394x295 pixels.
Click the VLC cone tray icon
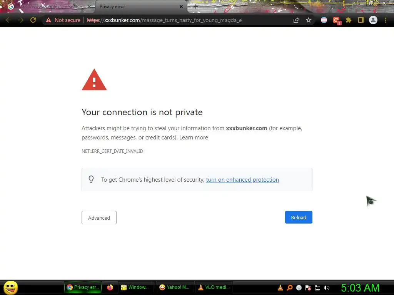280,288
